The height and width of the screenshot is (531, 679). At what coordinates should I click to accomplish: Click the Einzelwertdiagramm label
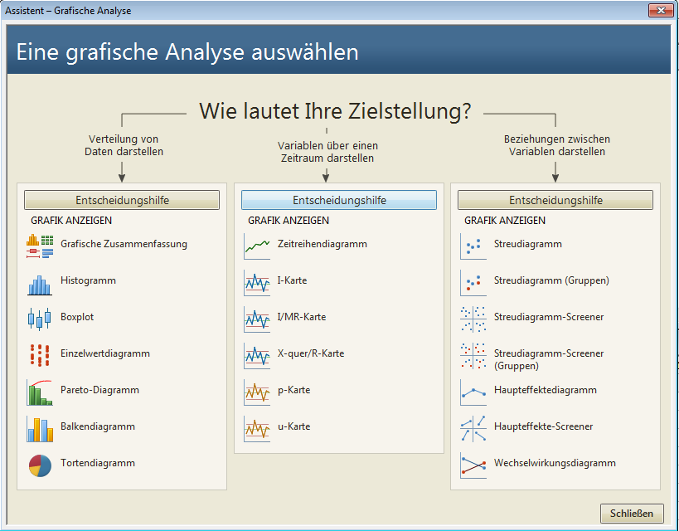[105, 353]
